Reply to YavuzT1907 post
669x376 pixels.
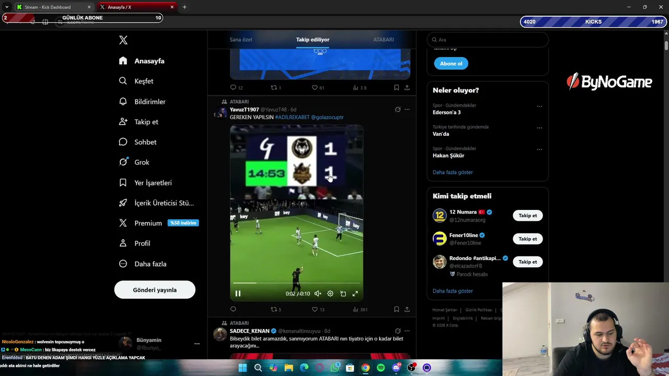[x=233, y=309]
